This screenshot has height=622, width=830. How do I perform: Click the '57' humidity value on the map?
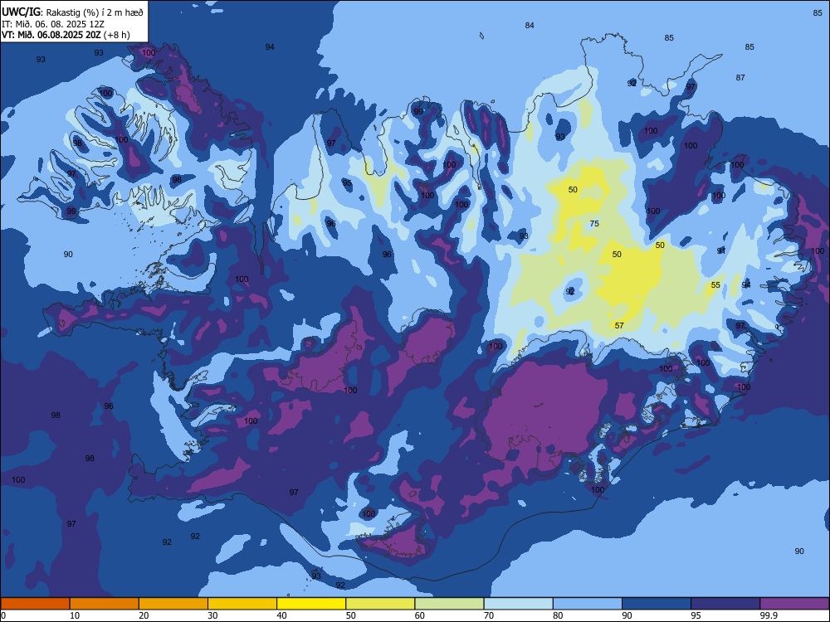coord(619,326)
